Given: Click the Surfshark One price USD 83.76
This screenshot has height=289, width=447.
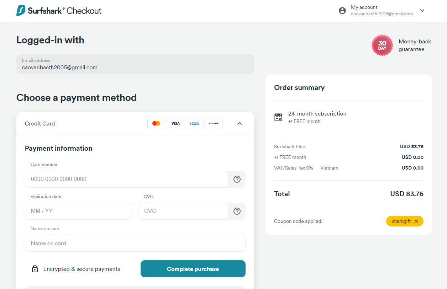Looking at the screenshot, I should pyautogui.click(x=412, y=146).
